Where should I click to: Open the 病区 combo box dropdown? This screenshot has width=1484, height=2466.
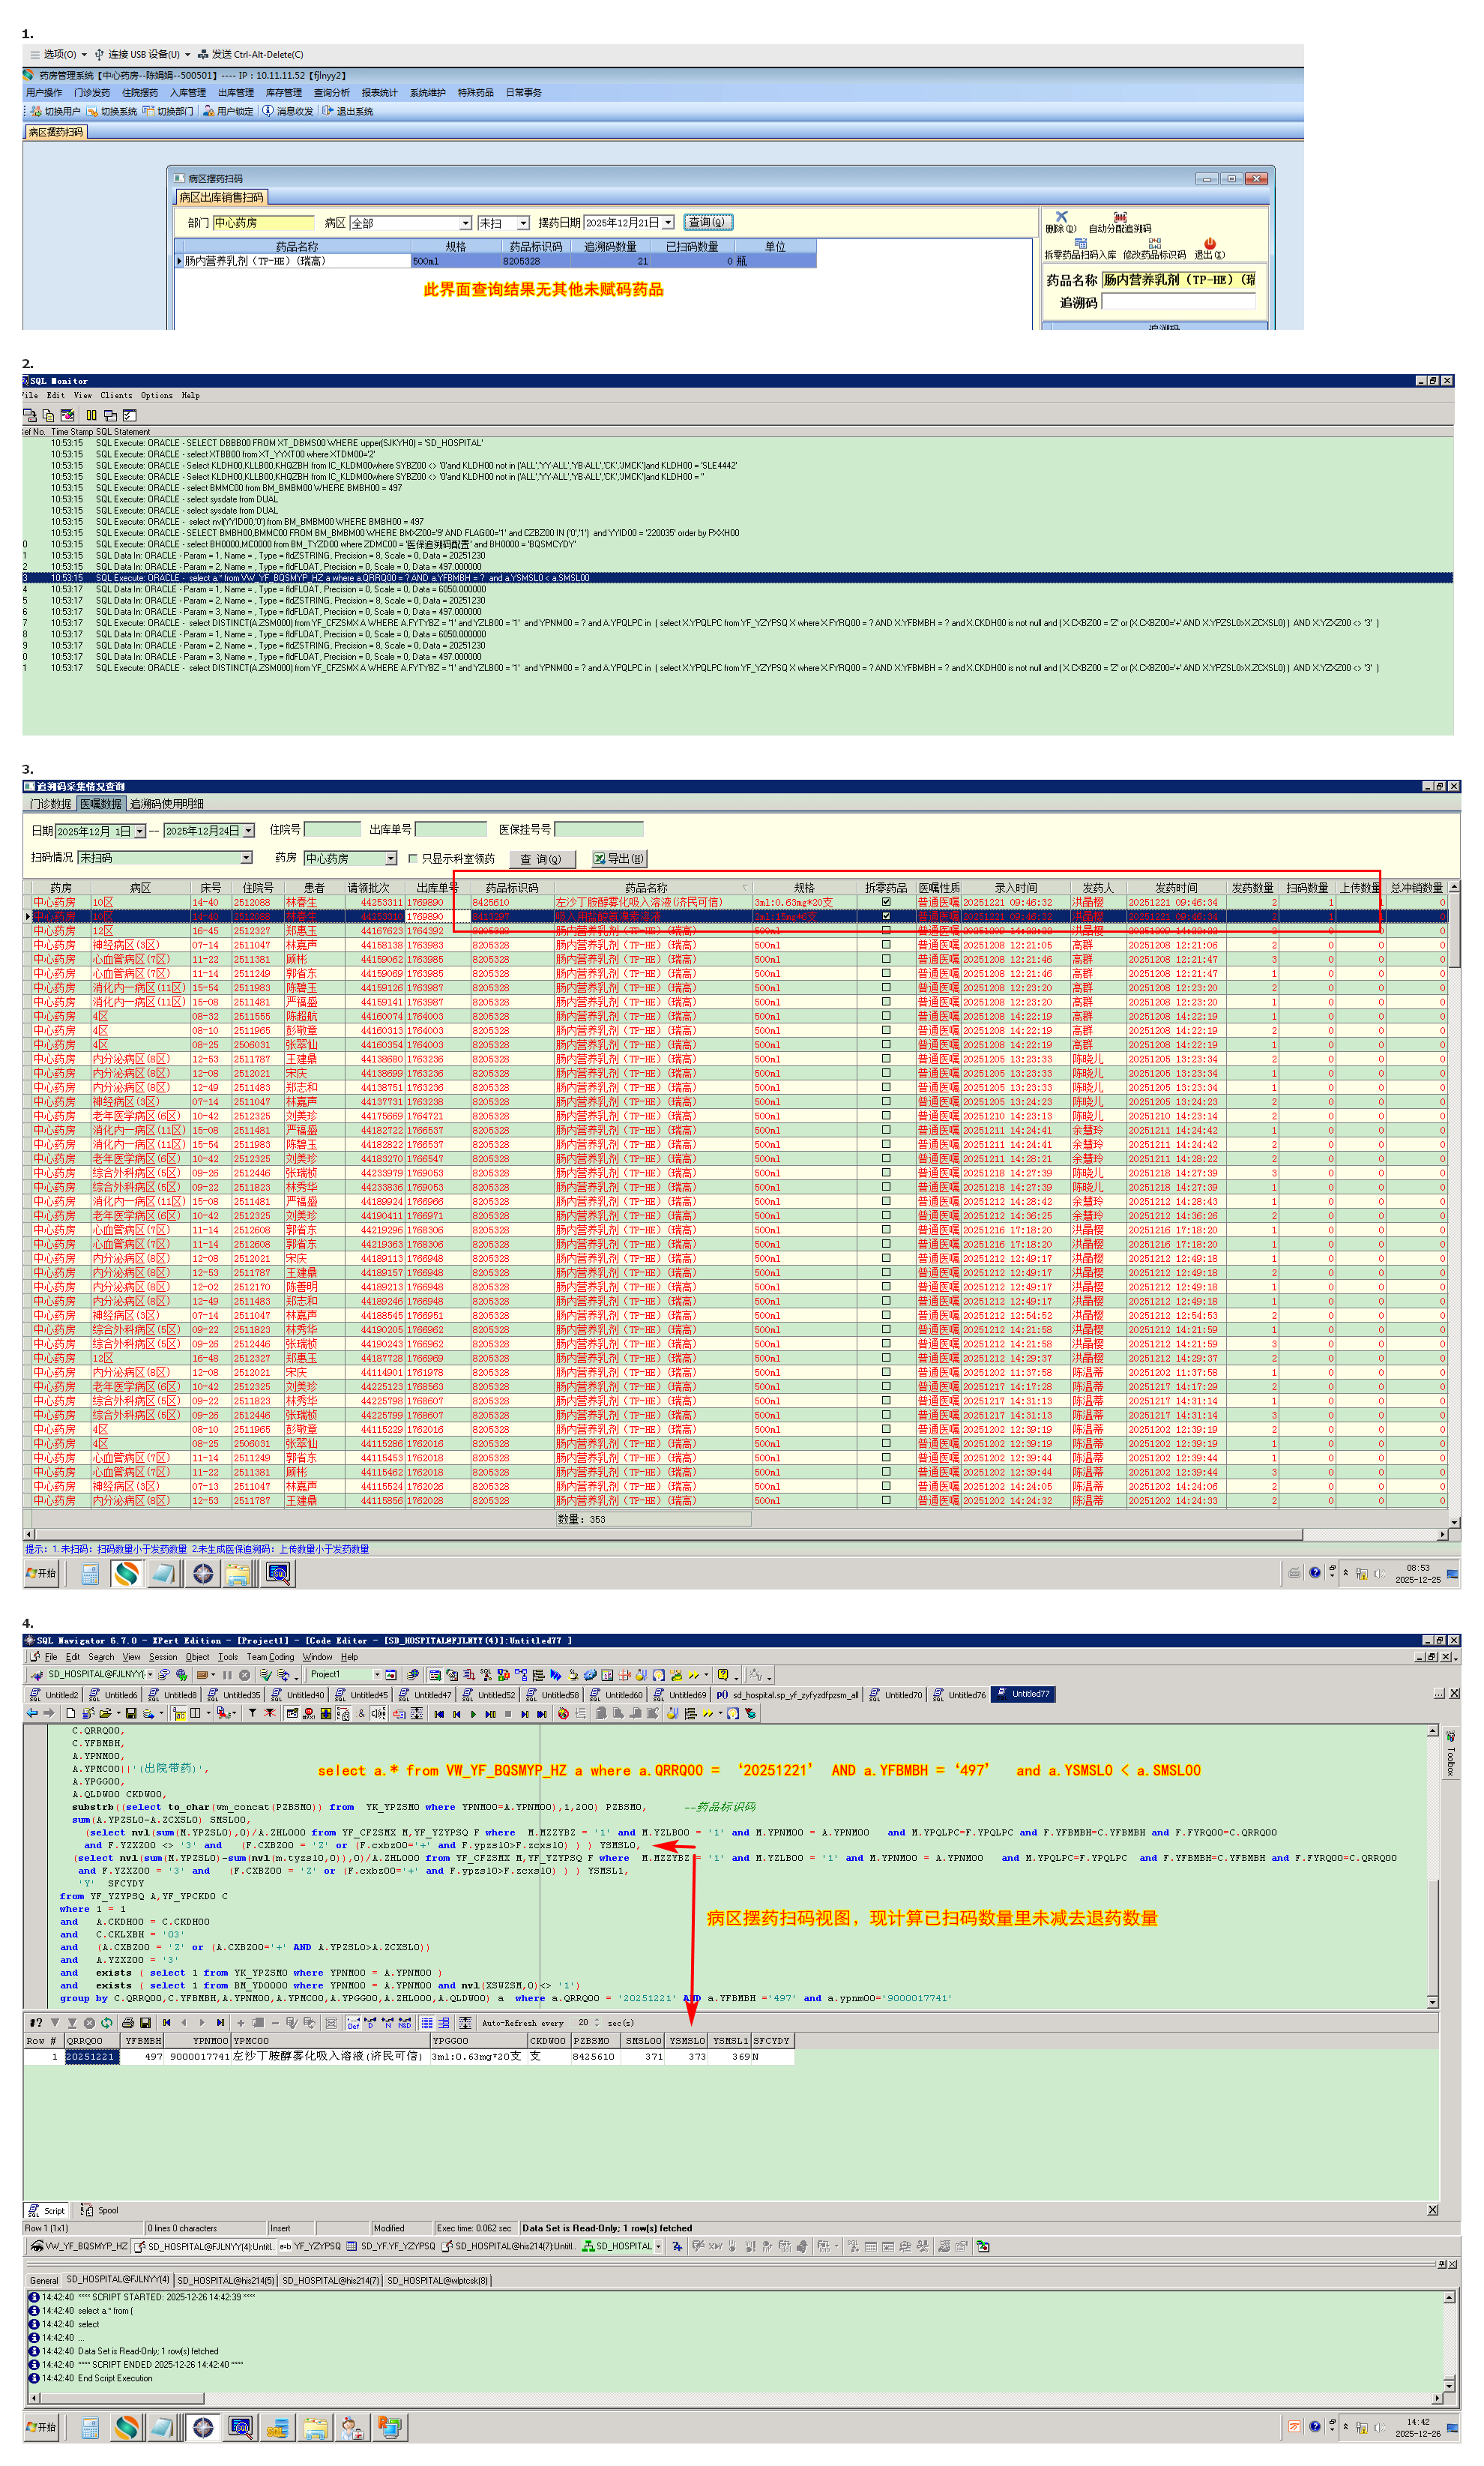click(x=465, y=223)
